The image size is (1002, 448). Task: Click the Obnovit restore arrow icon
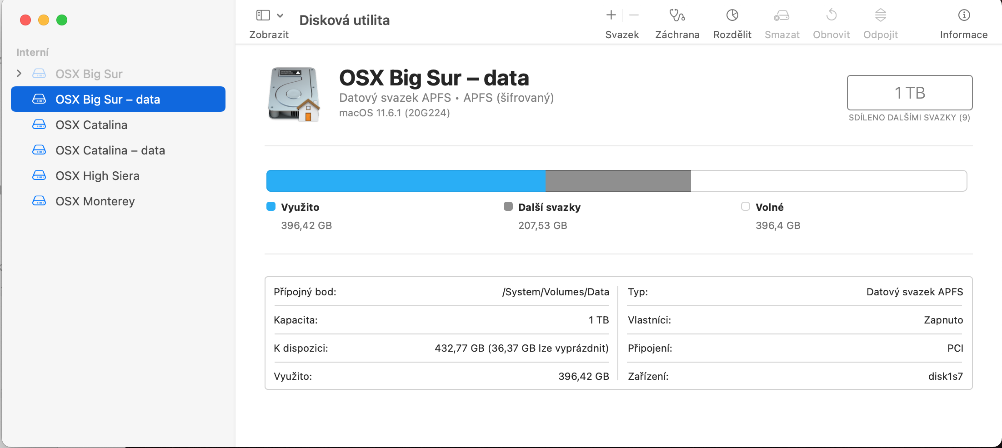point(831,15)
